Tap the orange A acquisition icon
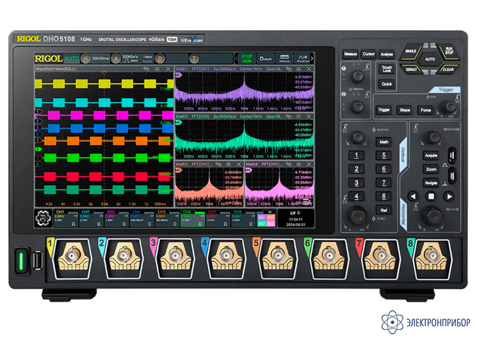Screen dimensions: 477x341 tap(116, 58)
